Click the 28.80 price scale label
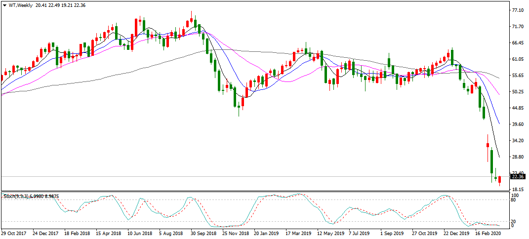The height and width of the screenshot is (239, 529). coord(518,157)
